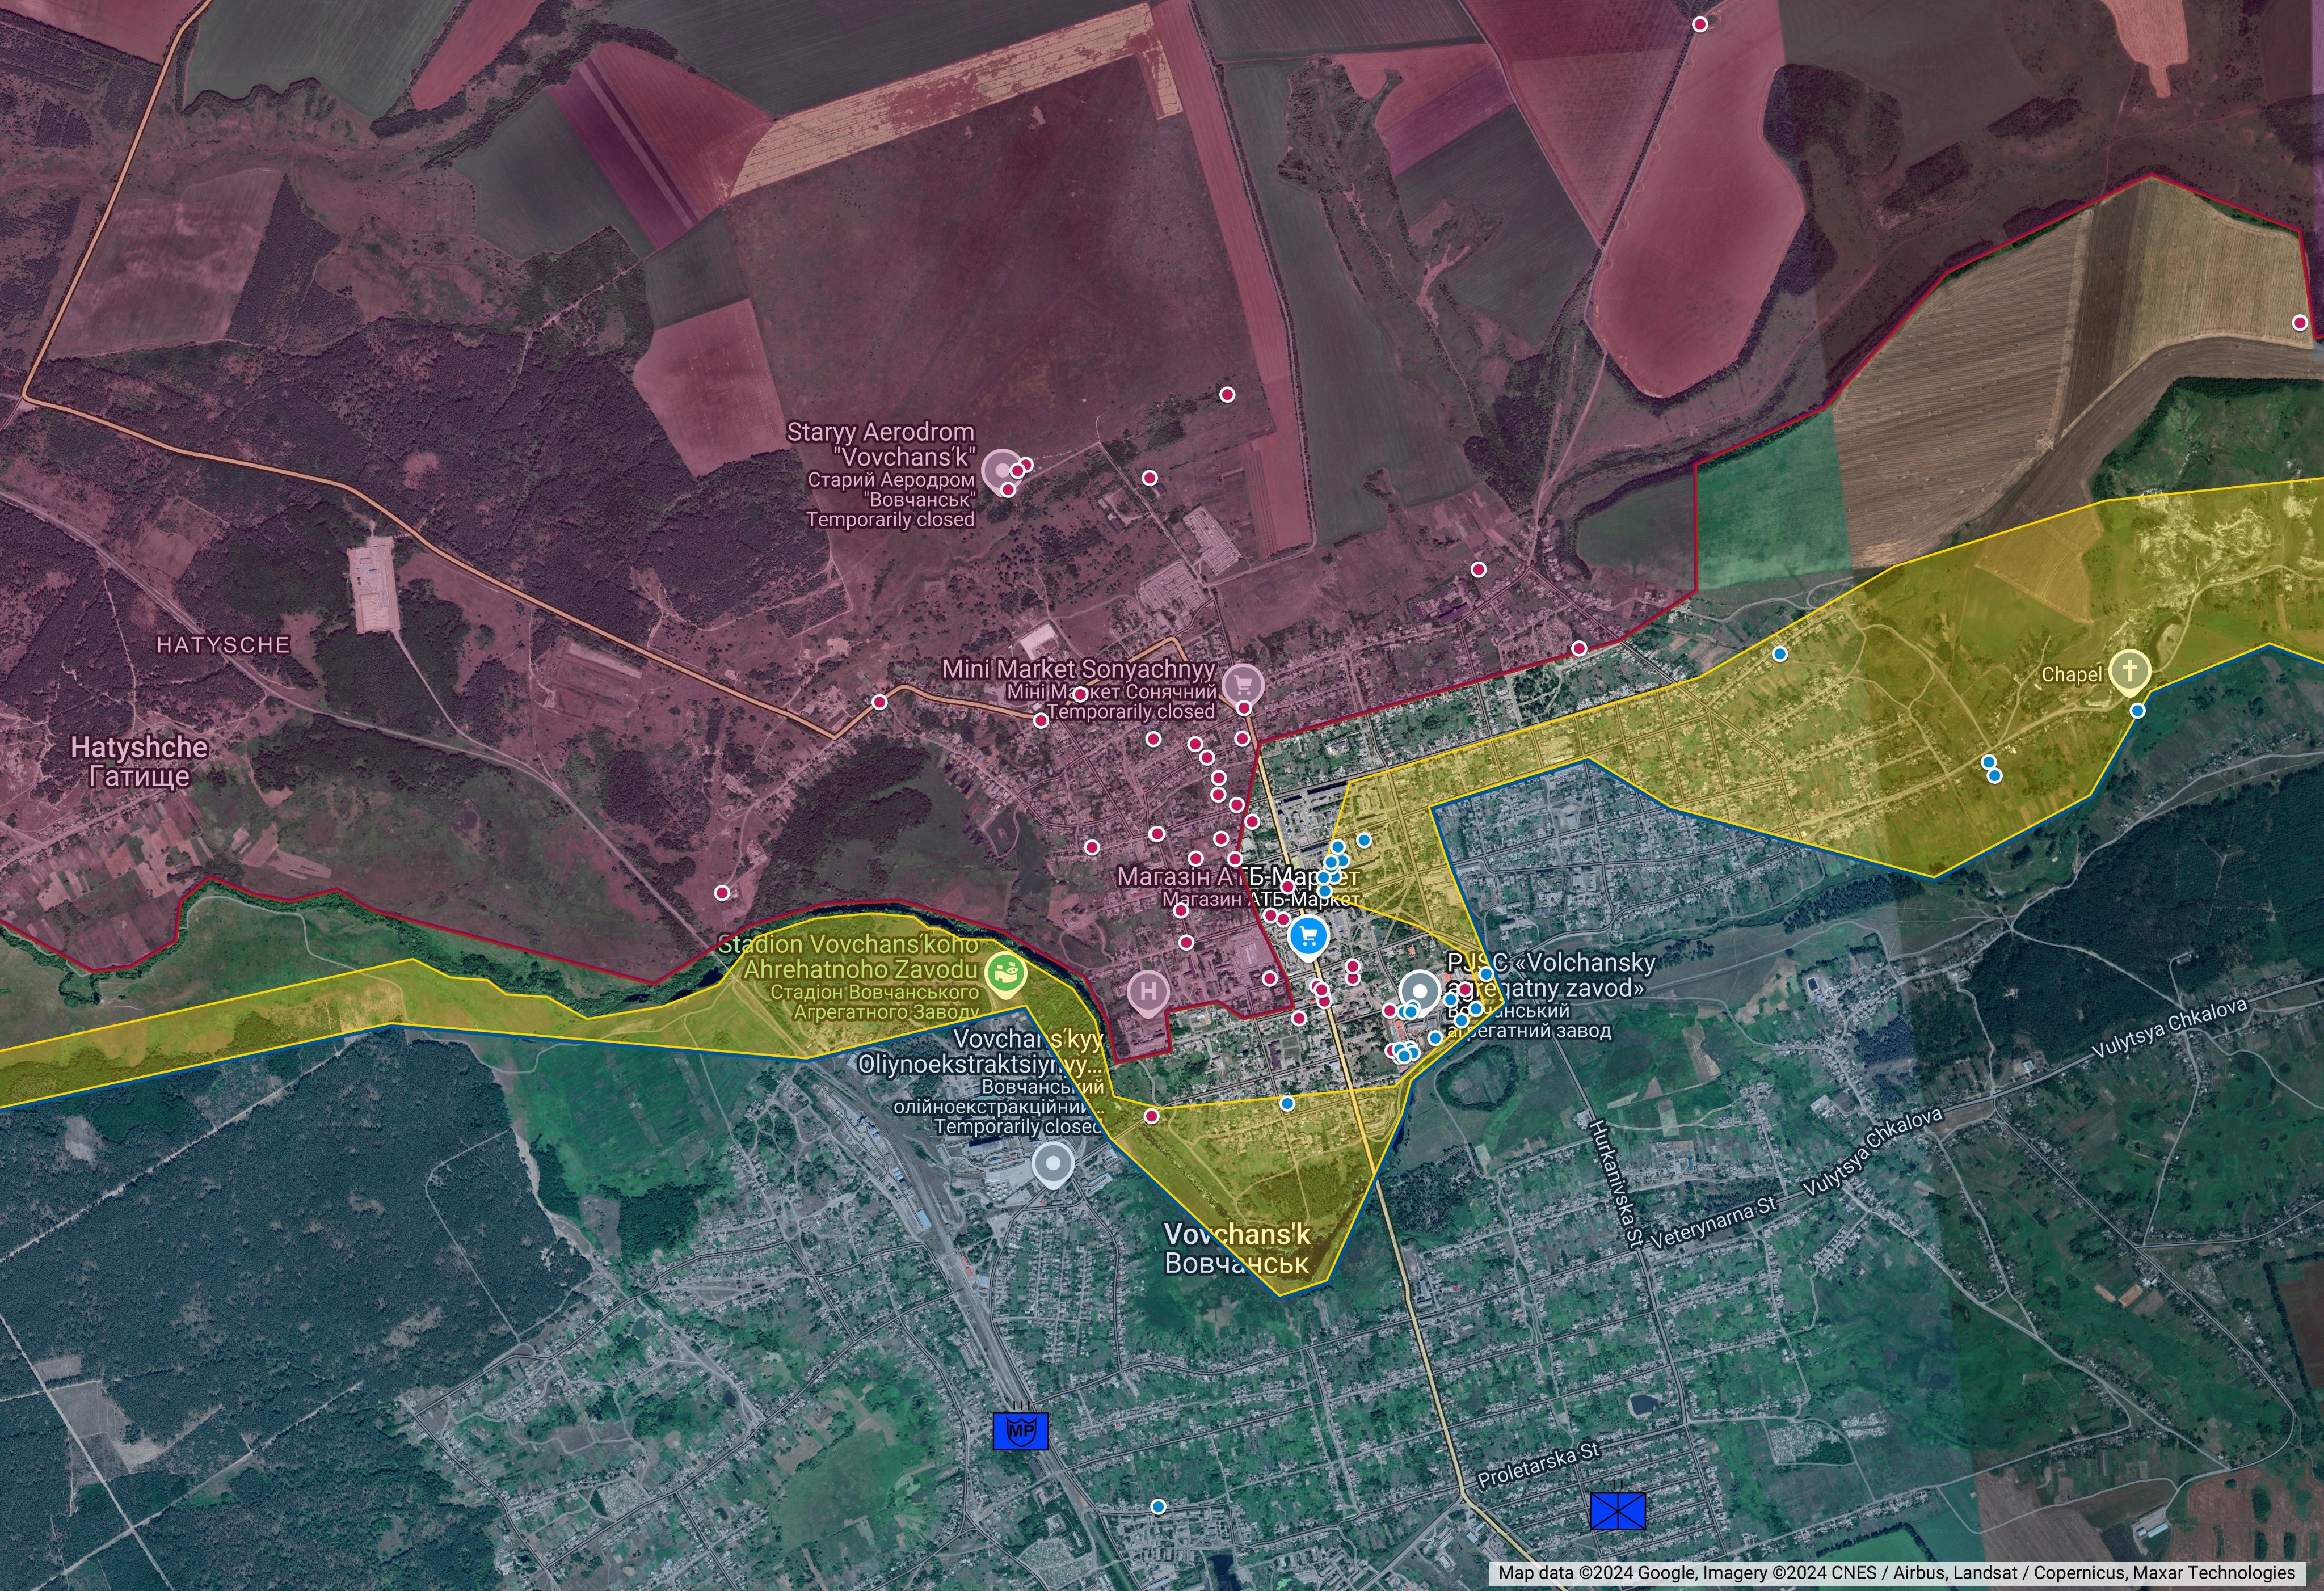The image size is (2324, 1591).
Task: Click the blue dot beside Chapel label
Action: coord(2137,711)
